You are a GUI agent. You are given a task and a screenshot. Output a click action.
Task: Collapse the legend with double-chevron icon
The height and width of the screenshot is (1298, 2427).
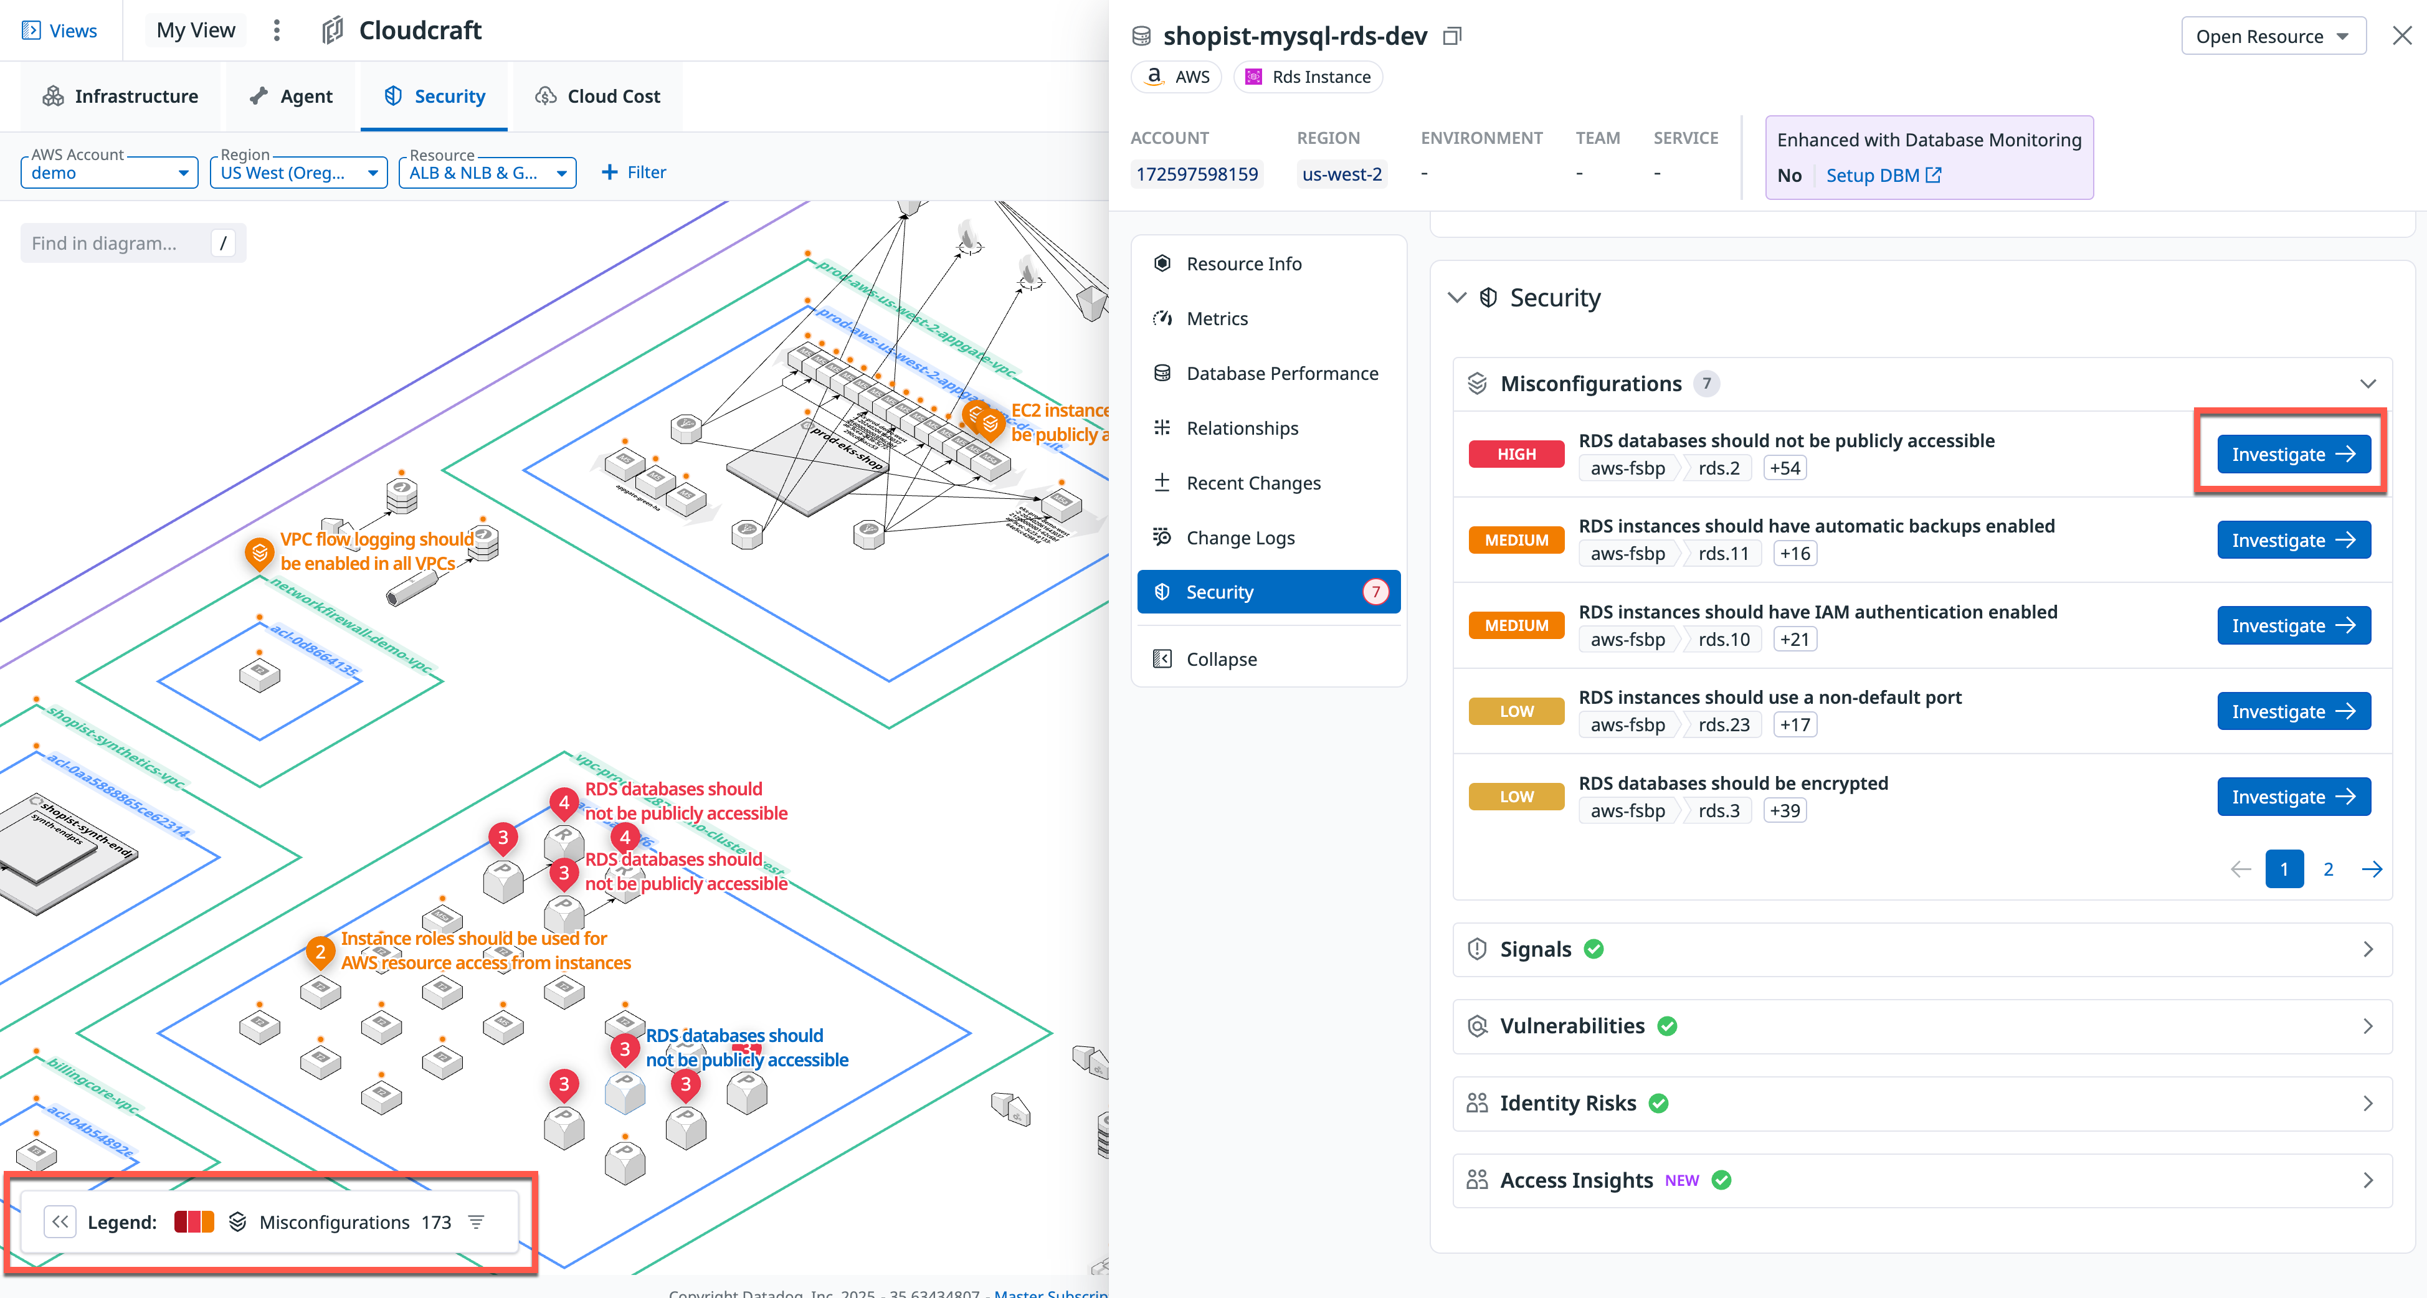coord(60,1222)
